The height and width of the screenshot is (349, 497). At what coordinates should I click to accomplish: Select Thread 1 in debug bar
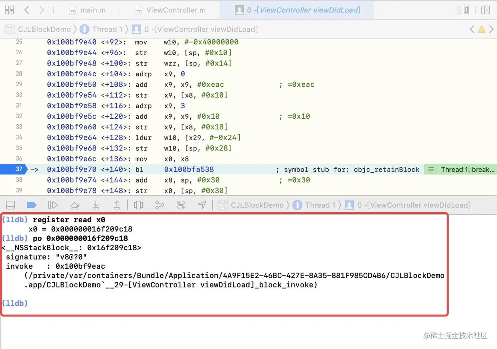tap(314, 205)
